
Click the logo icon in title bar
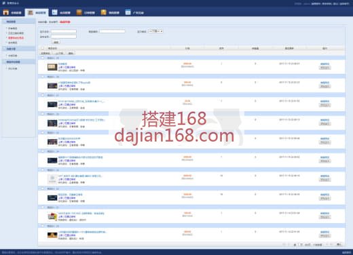(x=4, y=3)
